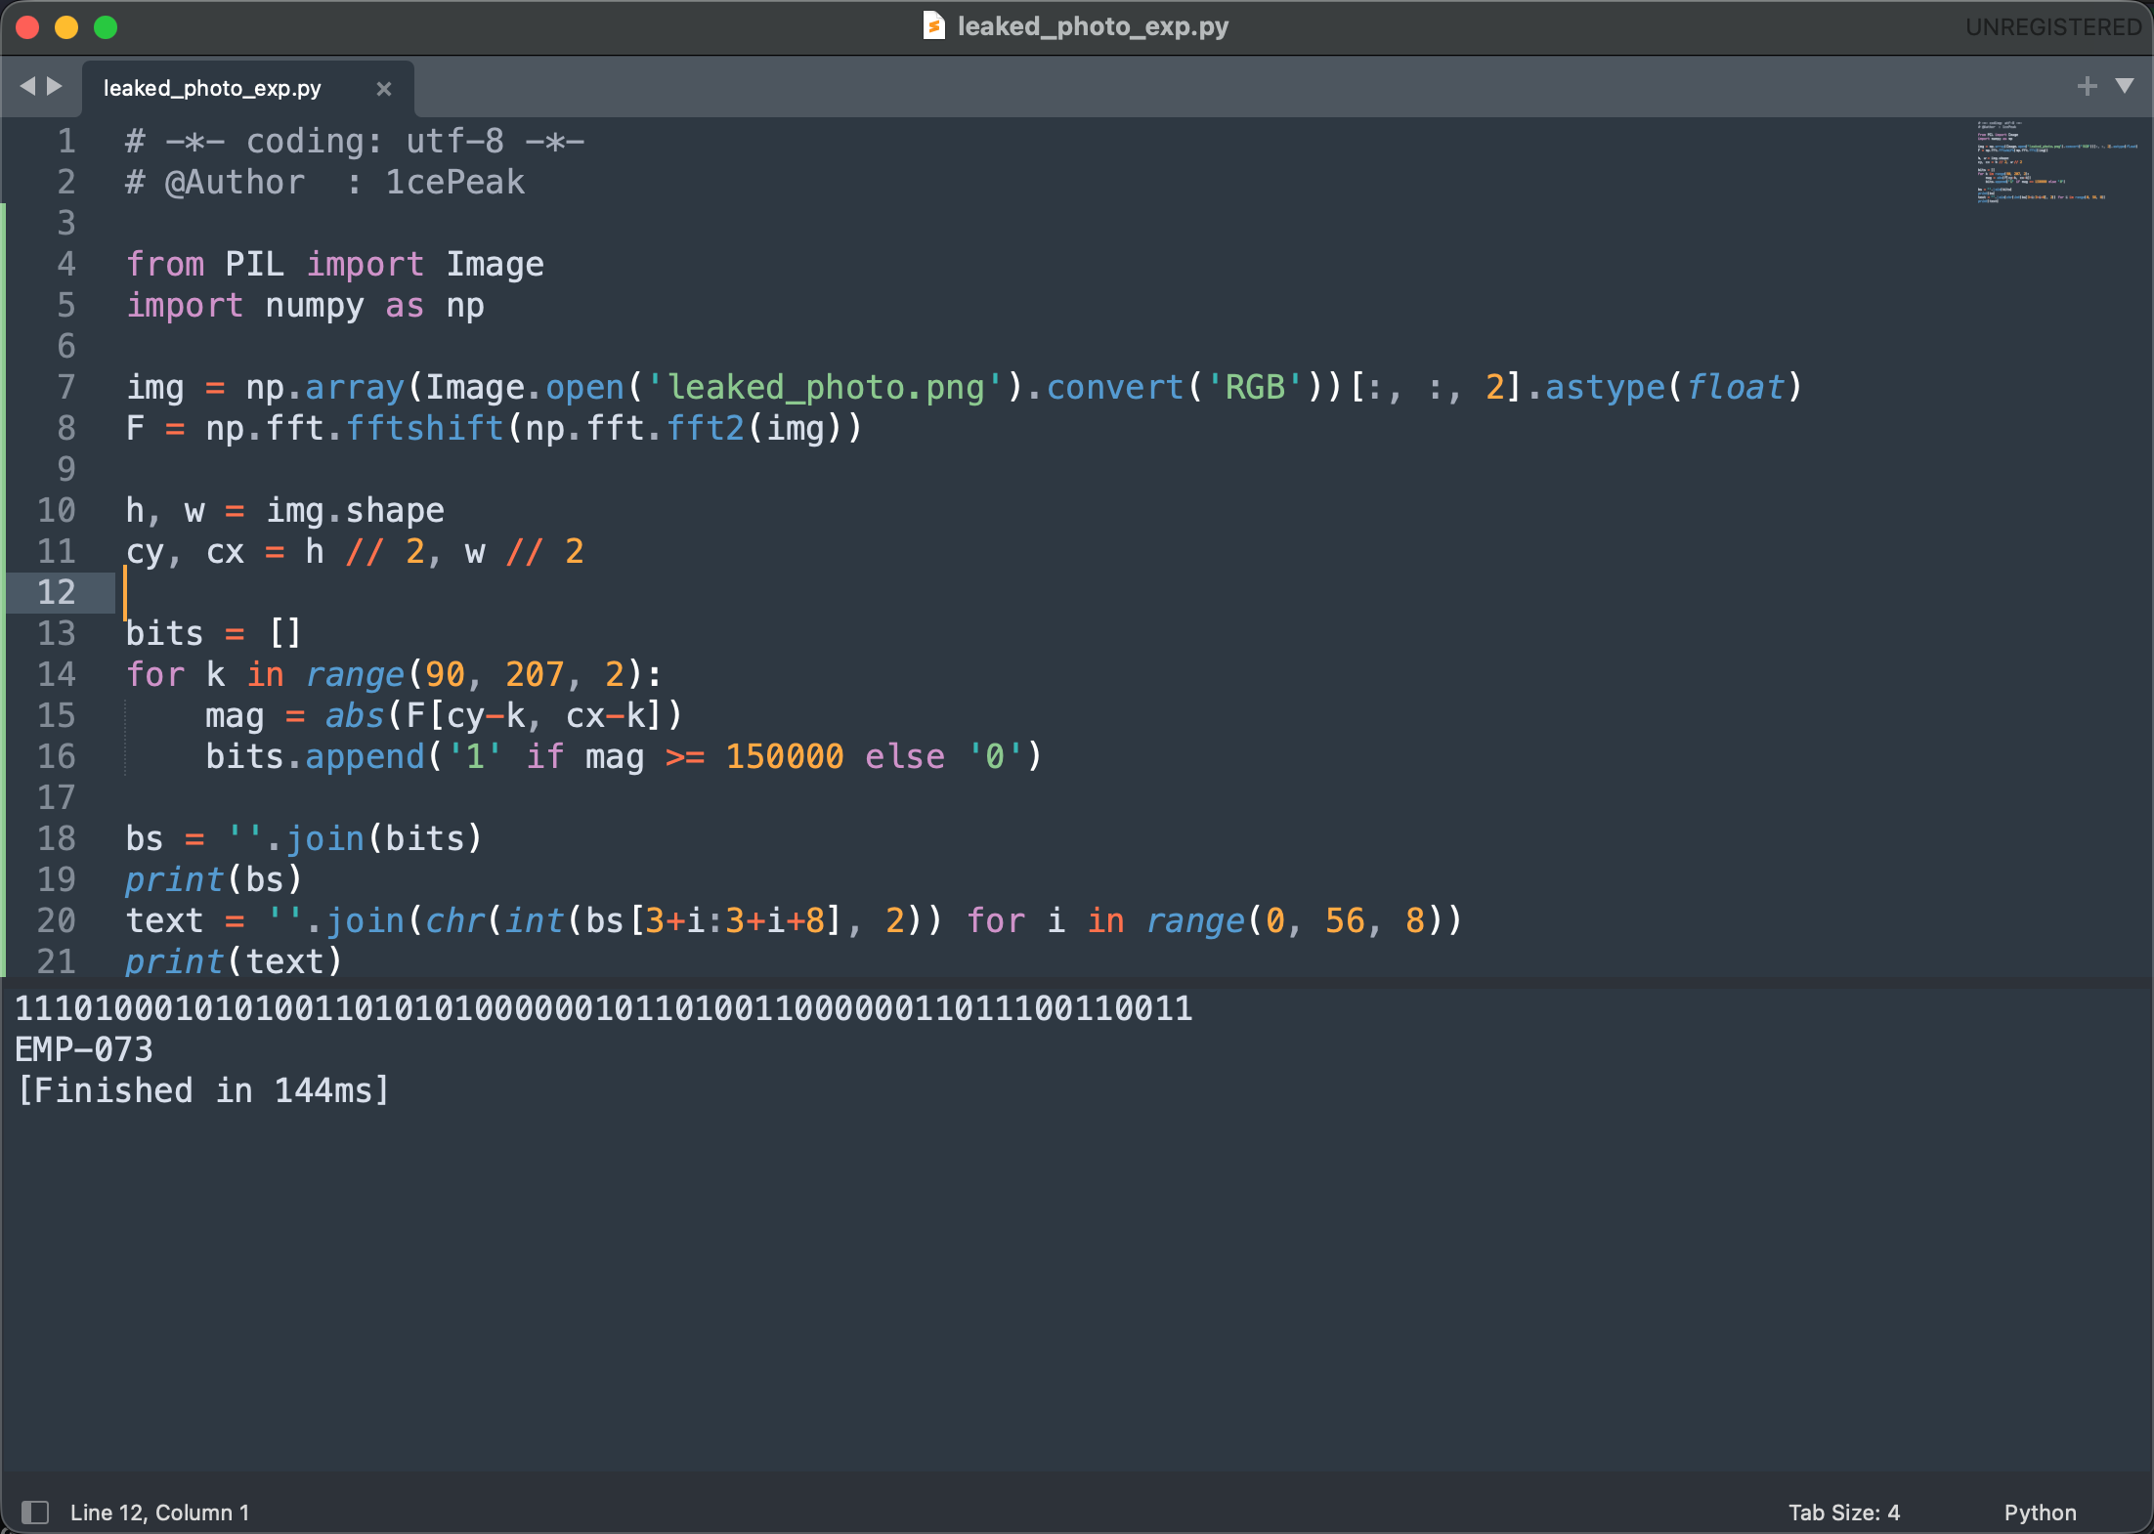Select the leaked_photo_exp.py tab

[x=212, y=89]
